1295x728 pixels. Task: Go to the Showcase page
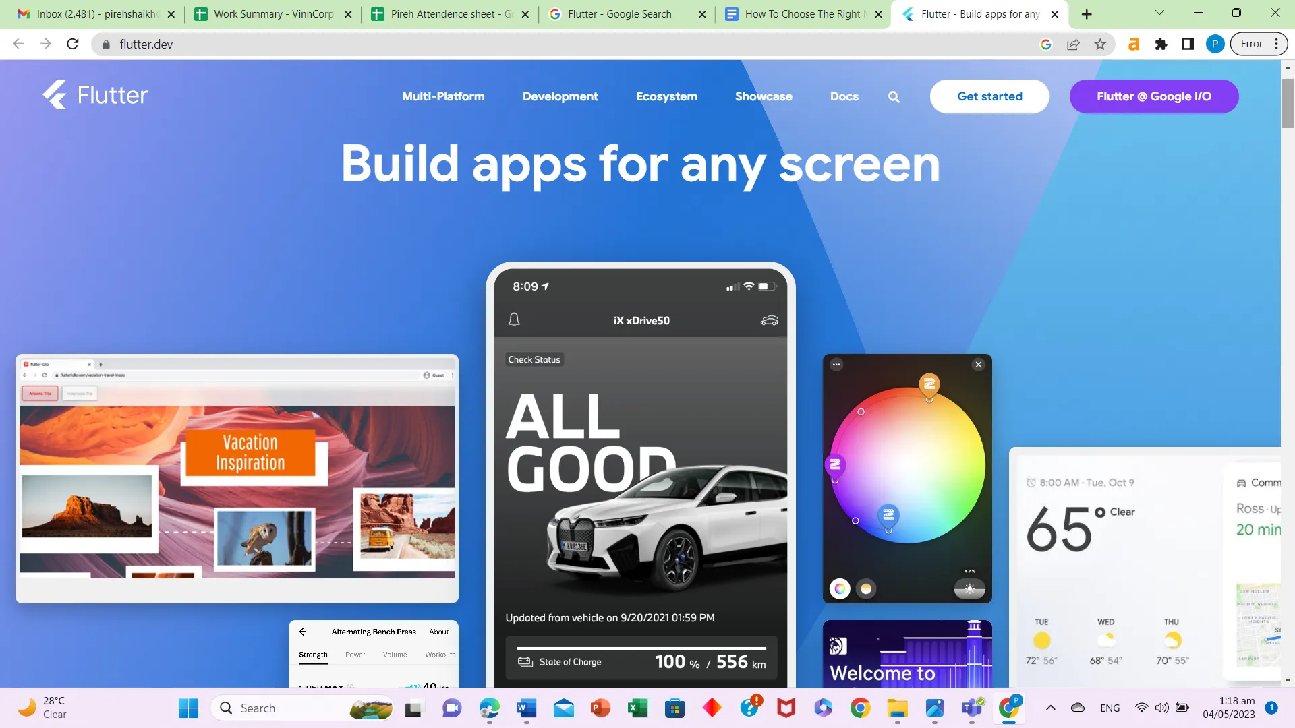764,96
